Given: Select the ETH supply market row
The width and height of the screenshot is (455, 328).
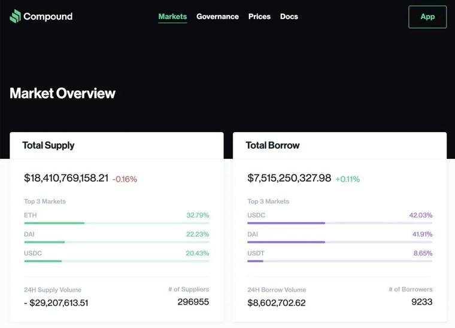Looking at the screenshot, I should pos(116,218).
